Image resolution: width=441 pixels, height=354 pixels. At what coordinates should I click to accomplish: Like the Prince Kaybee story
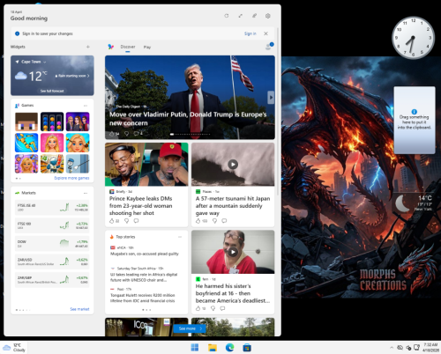point(112,221)
